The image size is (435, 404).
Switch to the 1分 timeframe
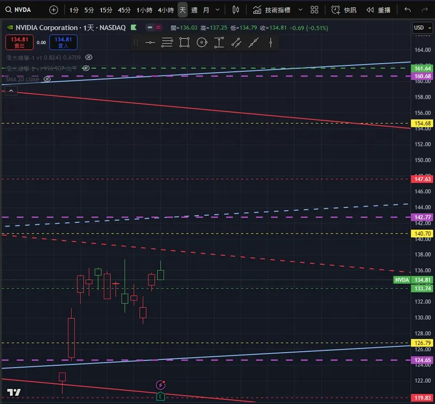[74, 10]
